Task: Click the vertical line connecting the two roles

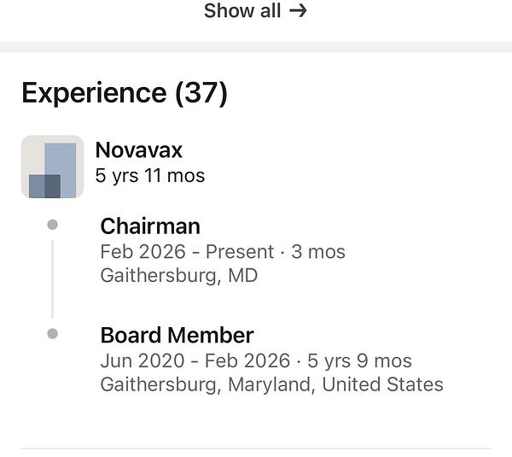Action: [x=53, y=278]
